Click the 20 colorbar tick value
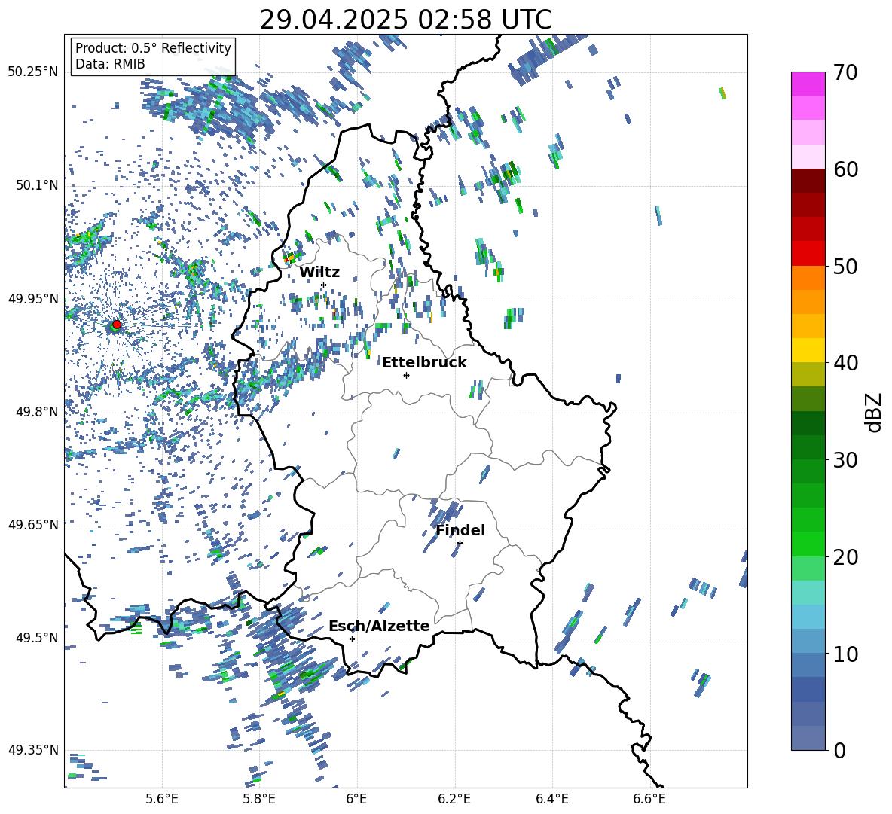Viewport: 892px width, 814px height. (x=845, y=556)
